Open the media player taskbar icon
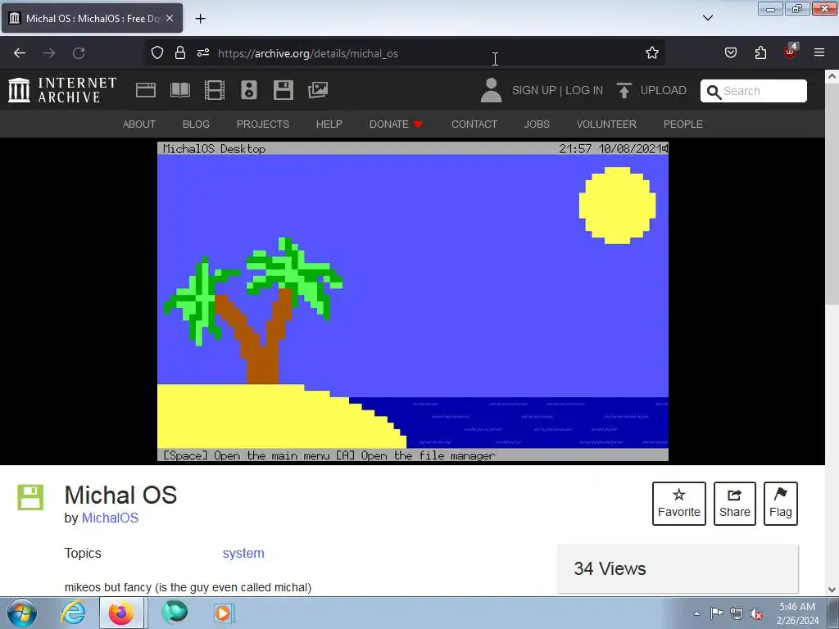The height and width of the screenshot is (629, 839). coord(223,613)
